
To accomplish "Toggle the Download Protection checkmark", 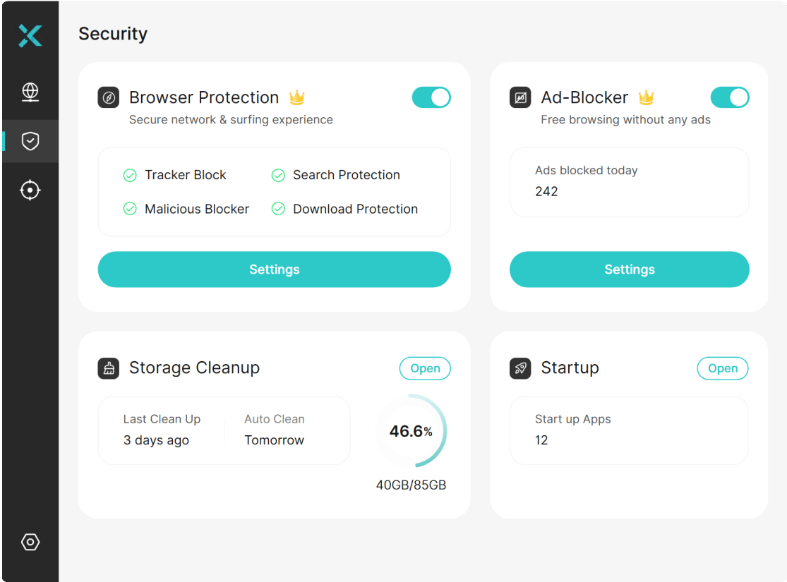I will pos(278,209).
